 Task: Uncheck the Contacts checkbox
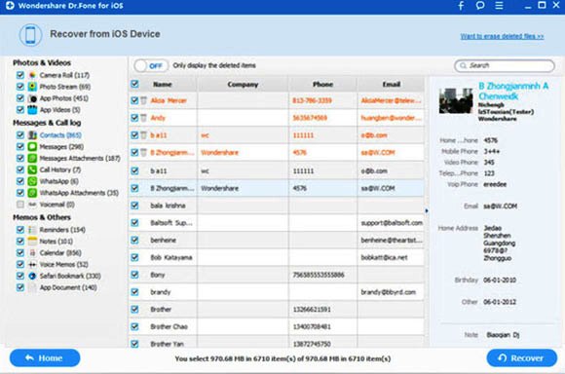20,135
